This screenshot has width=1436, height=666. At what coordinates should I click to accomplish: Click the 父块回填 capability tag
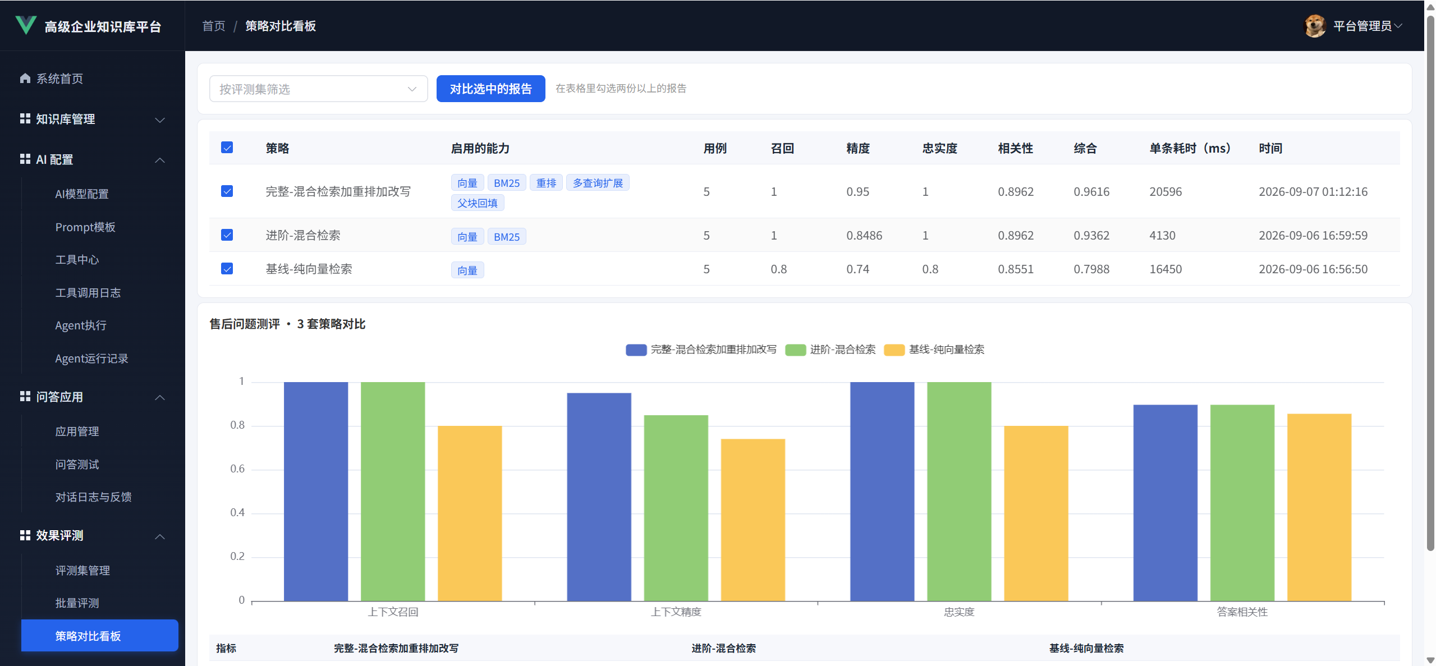coord(478,203)
